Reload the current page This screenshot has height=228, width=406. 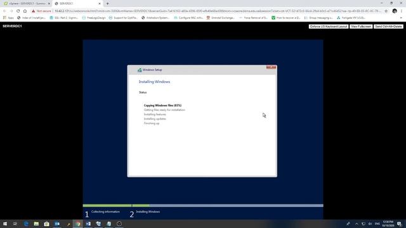[18, 11]
